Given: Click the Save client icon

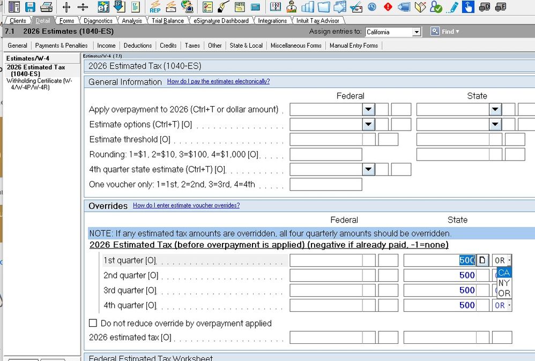Looking at the screenshot, I should pyautogui.click(x=31, y=6).
